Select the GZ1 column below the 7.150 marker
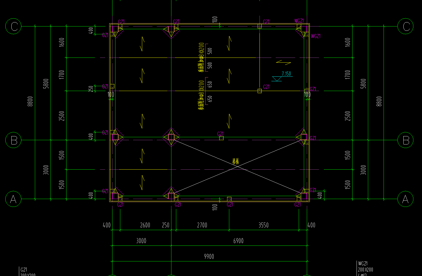 (260, 91)
